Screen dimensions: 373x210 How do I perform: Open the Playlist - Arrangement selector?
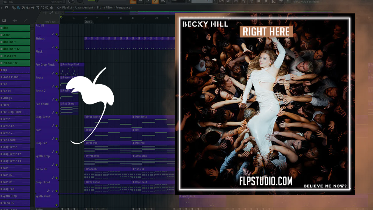click(78, 8)
